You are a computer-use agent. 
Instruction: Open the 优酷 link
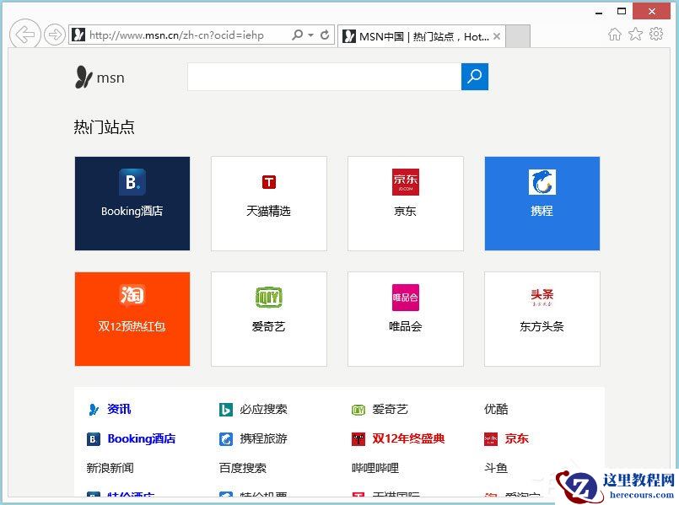[495, 409]
